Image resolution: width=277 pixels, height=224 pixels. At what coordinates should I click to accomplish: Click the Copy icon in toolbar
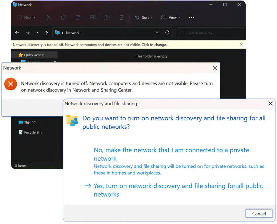(x=63, y=18)
